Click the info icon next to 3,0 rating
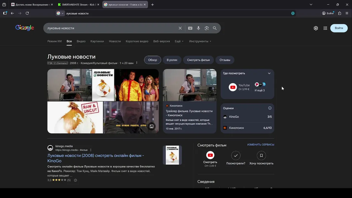 coord(75,180)
